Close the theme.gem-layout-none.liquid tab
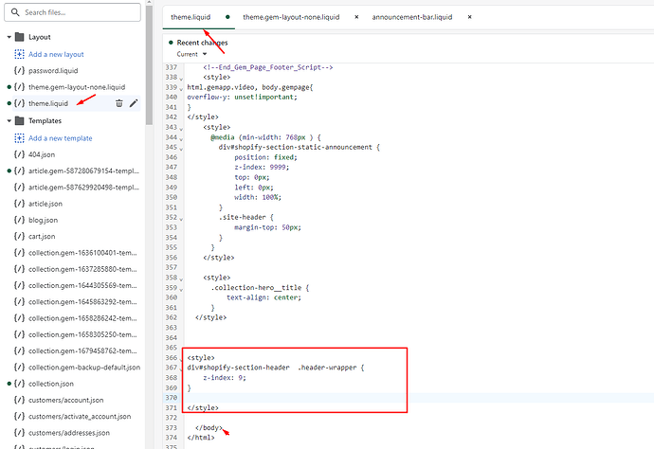The width and height of the screenshot is (654, 449). [355, 17]
